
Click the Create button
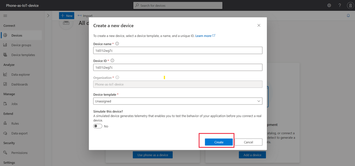click(219, 142)
